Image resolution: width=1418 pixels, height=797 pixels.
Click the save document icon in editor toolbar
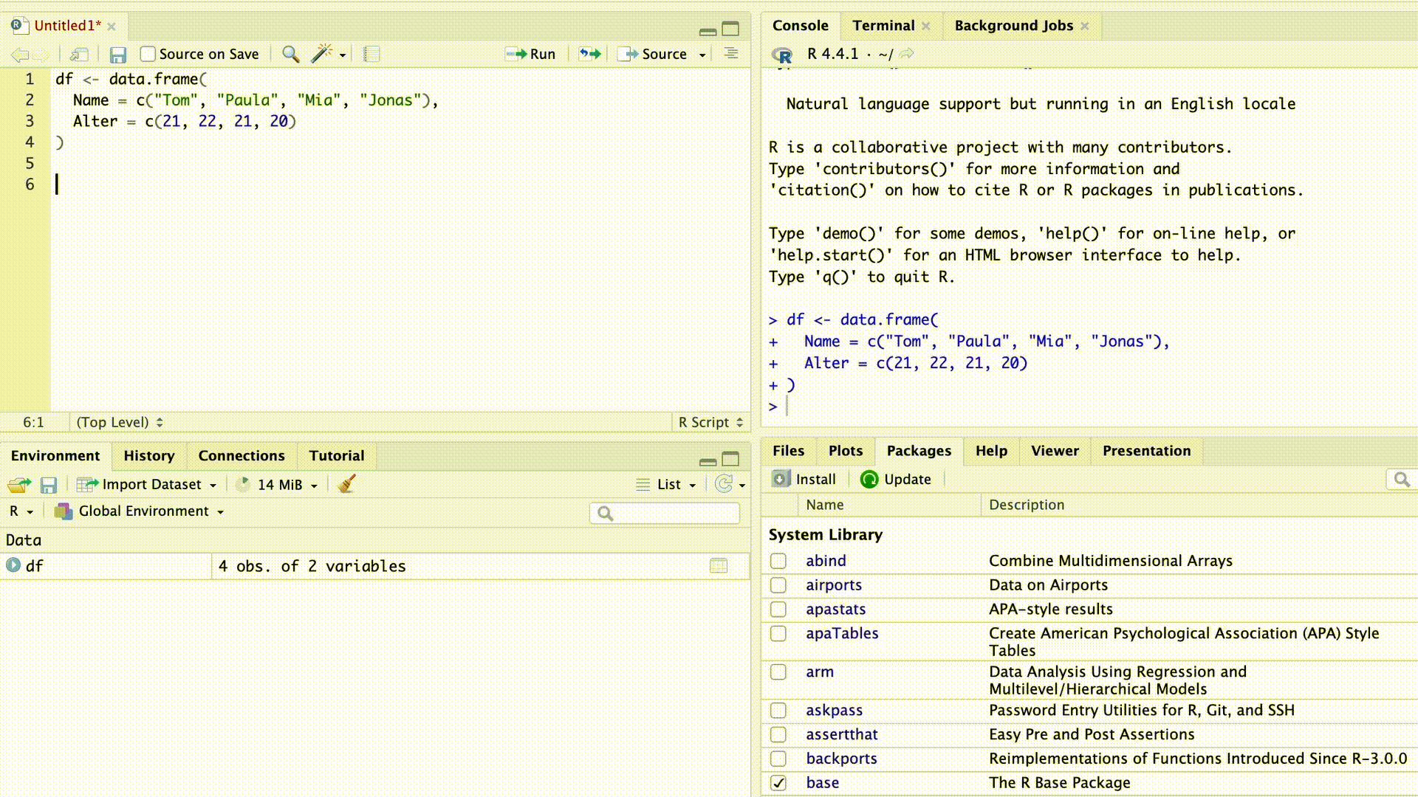[x=117, y=55]
